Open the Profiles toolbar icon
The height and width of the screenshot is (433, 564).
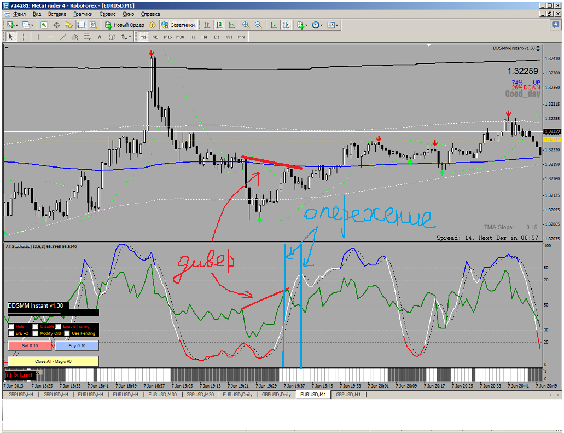click(27, 25)
